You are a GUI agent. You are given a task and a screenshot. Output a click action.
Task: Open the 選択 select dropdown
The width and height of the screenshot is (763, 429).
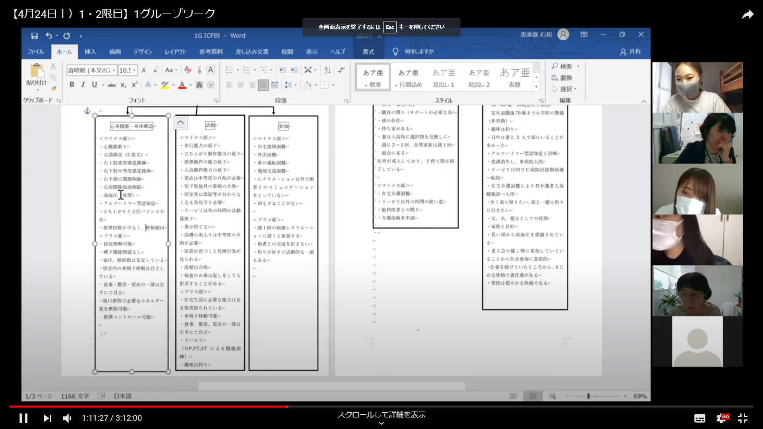tap(564, 89)
